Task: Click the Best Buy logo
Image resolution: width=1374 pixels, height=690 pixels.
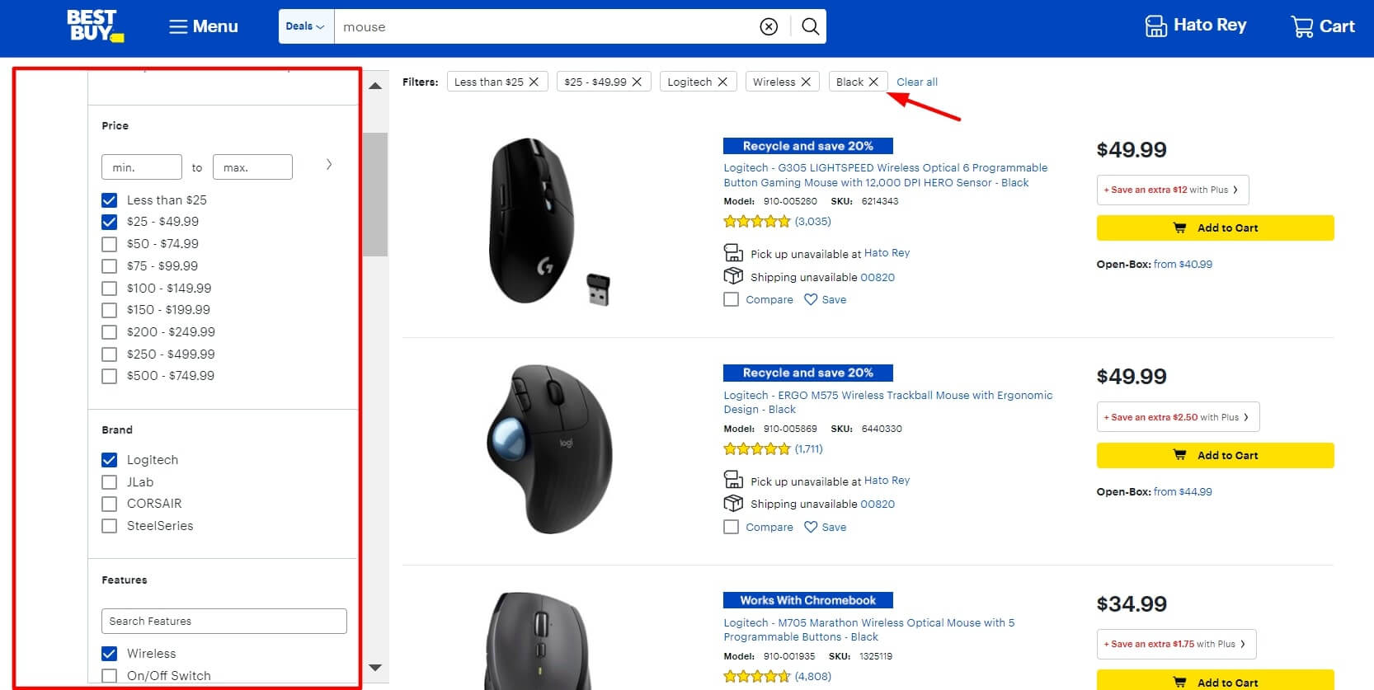Action: pyautogui.click(x=94, y=26)
